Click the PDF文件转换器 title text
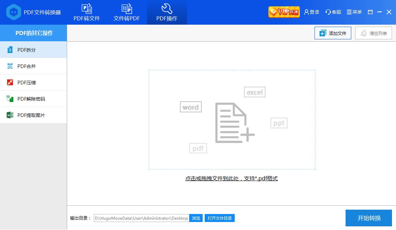The image size is (396, 230). [x=42, y=12]
